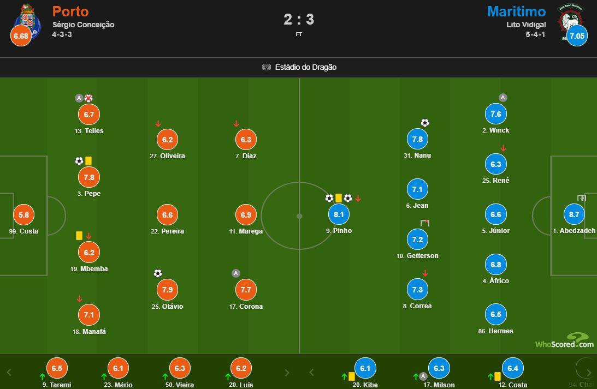Show previous Maritimo substitutes with left chevron
Image resolution: width=597 pixels, height=389 pixels.
[311, 373]
